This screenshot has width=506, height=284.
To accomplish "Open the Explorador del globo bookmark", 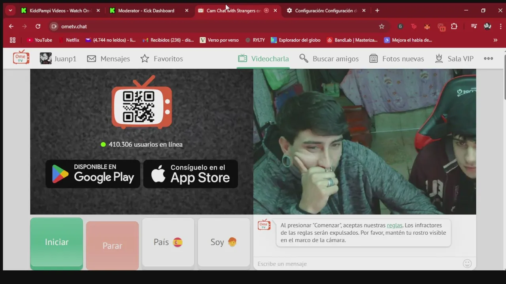I will [x=296, y=40].
